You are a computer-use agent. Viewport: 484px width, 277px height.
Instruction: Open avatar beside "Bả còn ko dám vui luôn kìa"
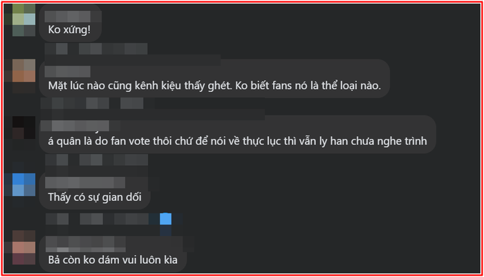click(x=24, y=247)
